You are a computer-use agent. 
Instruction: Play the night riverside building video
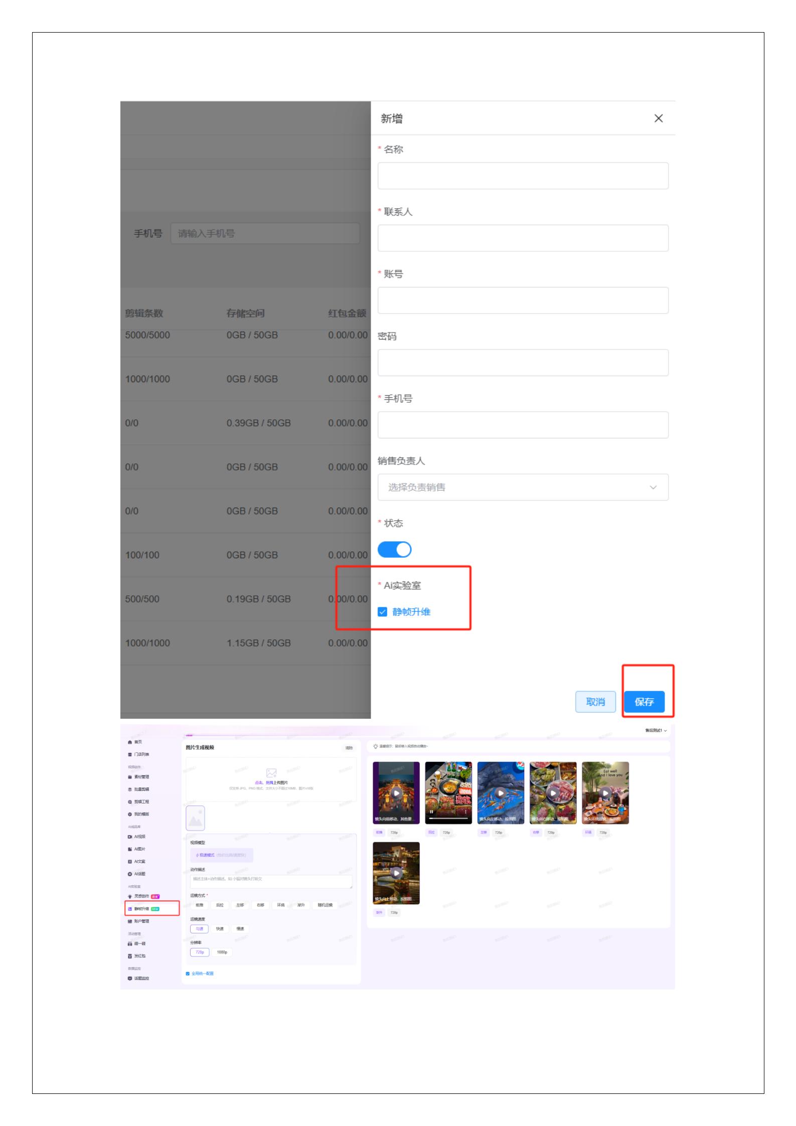coord(396,873)
